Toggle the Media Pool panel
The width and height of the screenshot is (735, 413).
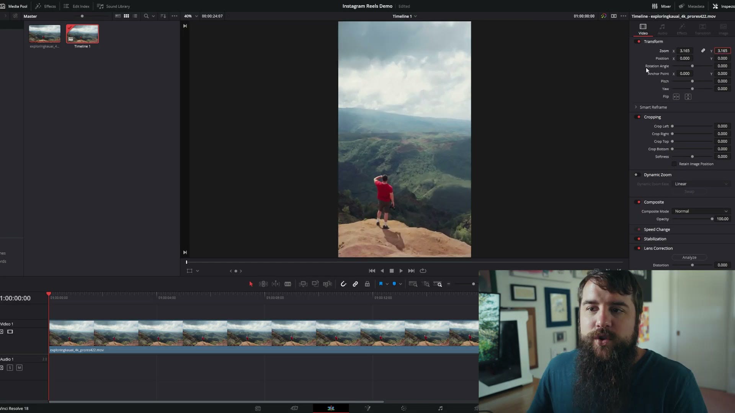click(14, 6)
